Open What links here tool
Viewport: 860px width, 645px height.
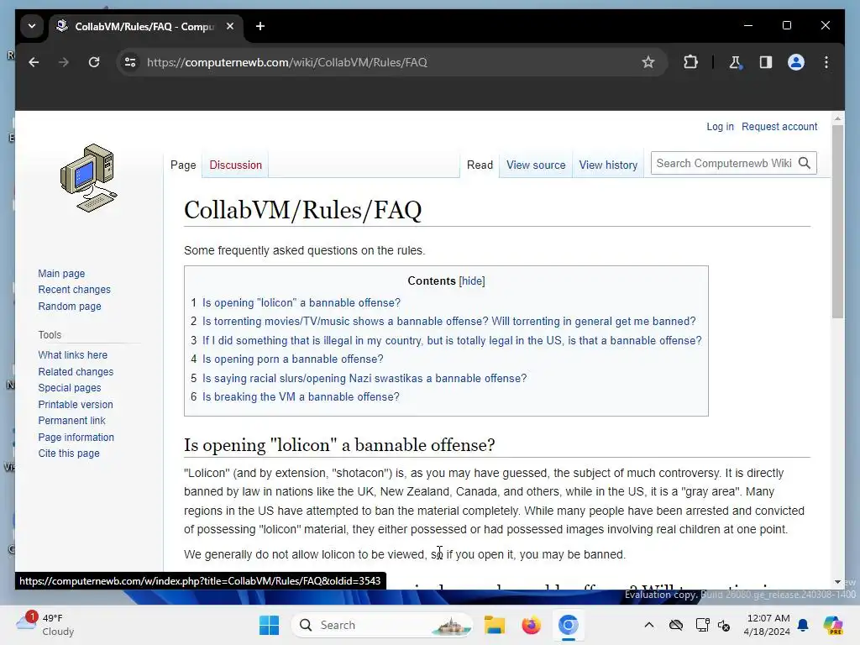(x=72, y=355)
